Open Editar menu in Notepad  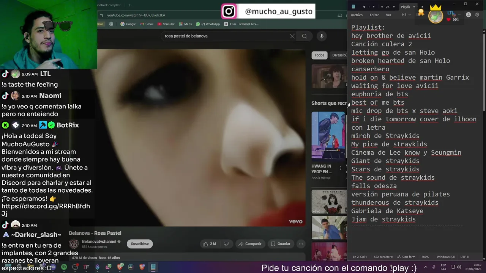click(x=374, y=15)
